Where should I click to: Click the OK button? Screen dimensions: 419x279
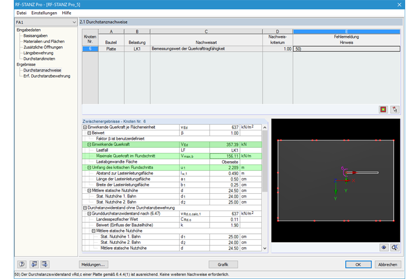[x=358, y=264]
